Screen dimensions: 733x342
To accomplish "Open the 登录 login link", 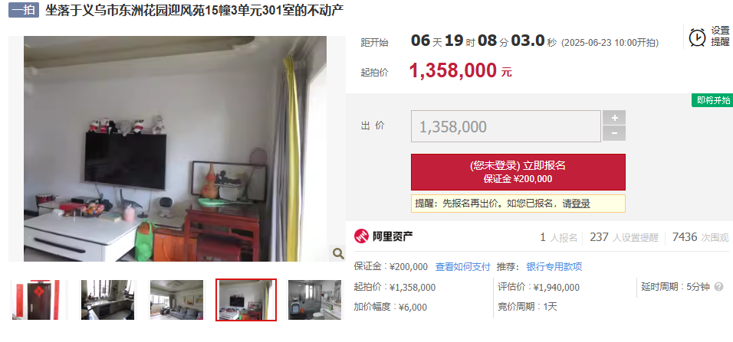I will click(x=581, y=204).
